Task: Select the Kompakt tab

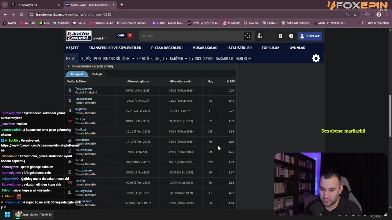Action: (x=77, y=74)
